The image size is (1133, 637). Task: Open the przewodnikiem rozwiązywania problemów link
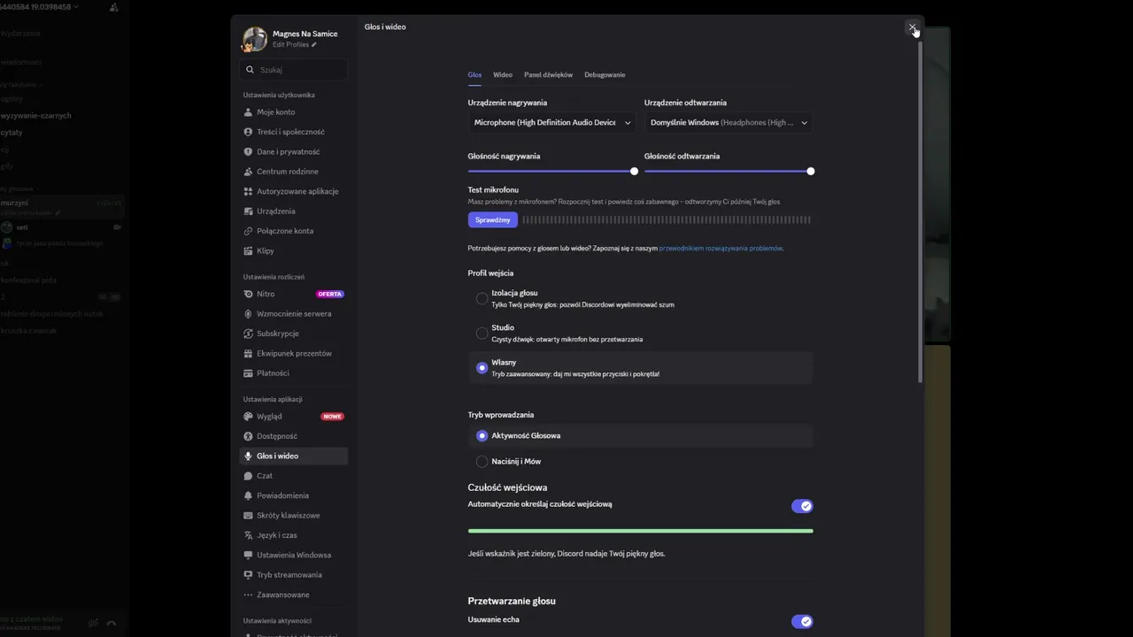[x=721, y=249]
